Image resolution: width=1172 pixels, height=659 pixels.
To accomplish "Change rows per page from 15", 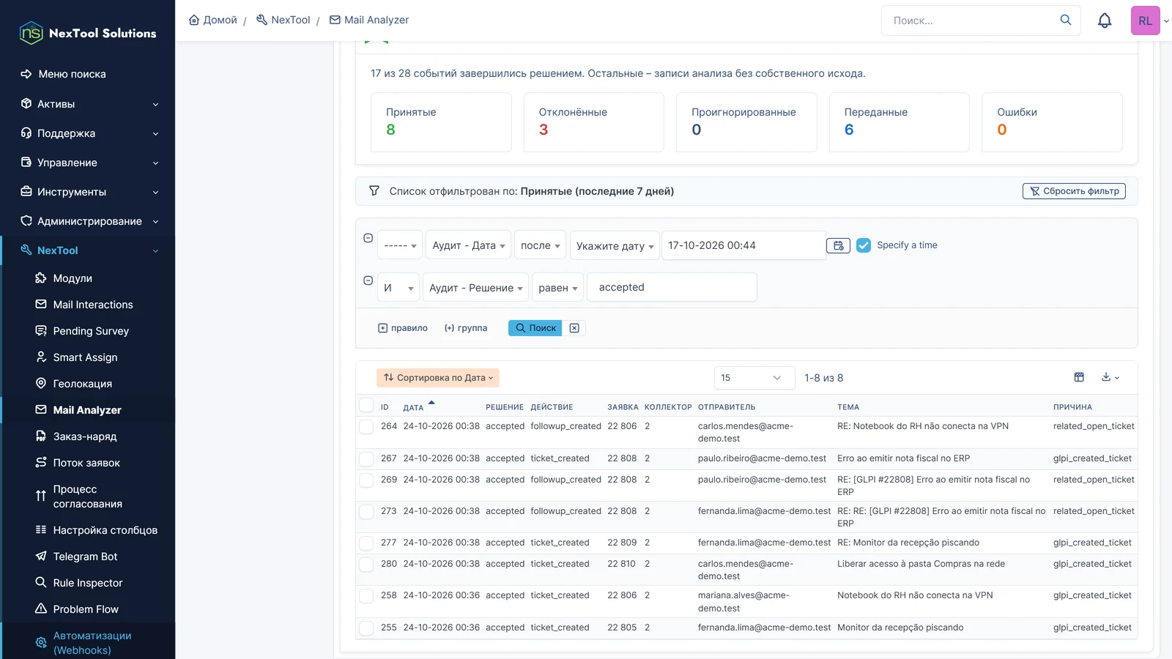I will (x=754, y=378).
